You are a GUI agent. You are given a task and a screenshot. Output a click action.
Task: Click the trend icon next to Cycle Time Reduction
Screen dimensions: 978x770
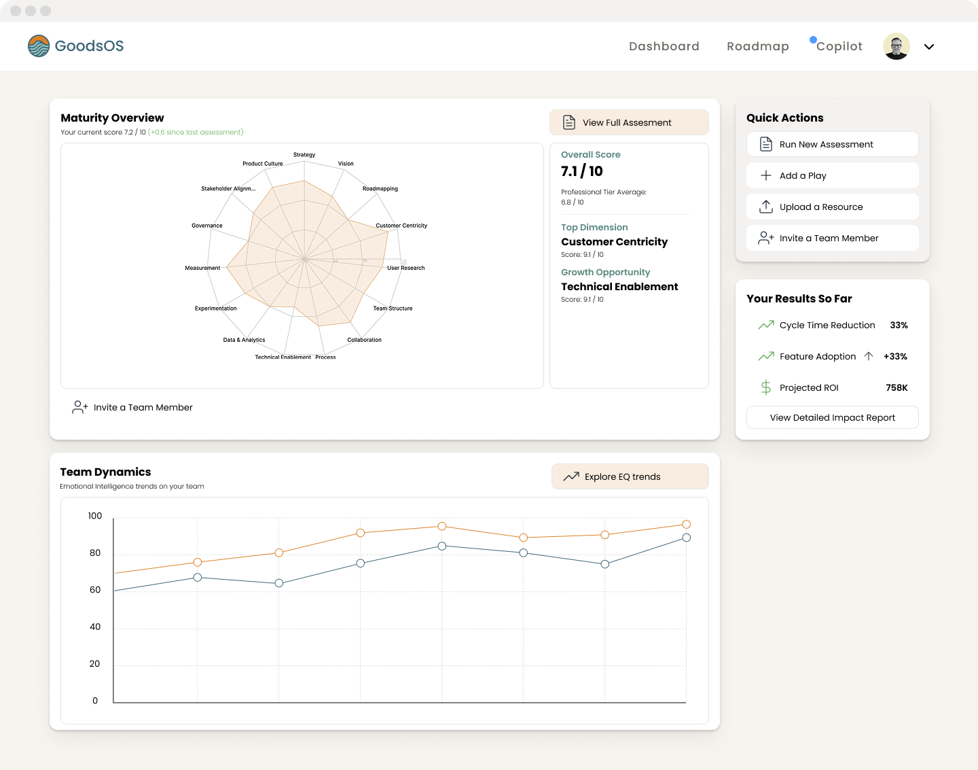766,325
